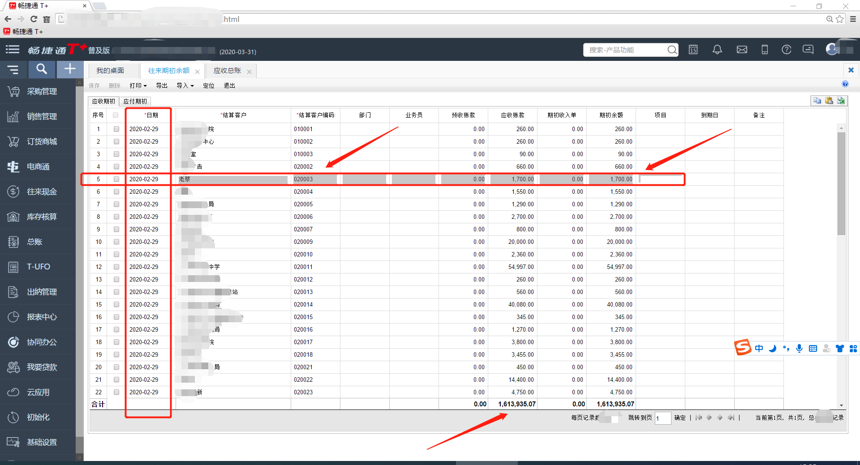Go to last page arrow
This screenshot has width=860, height=465.
[731, 418]
